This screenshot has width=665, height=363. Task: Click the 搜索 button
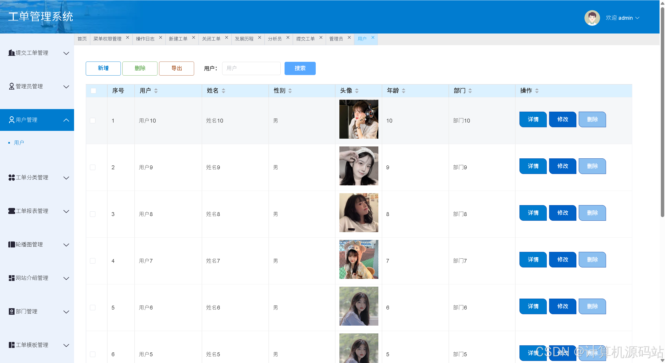coord(300,68)
